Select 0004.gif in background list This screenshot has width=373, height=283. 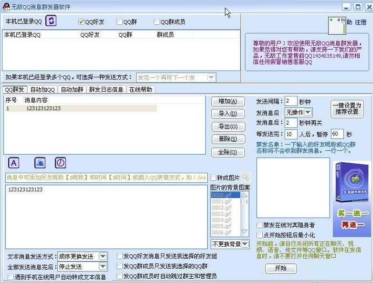click(225, 220)
